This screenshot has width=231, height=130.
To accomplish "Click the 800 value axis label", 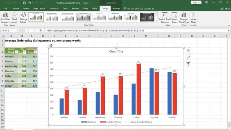I will tap(52, 62).
